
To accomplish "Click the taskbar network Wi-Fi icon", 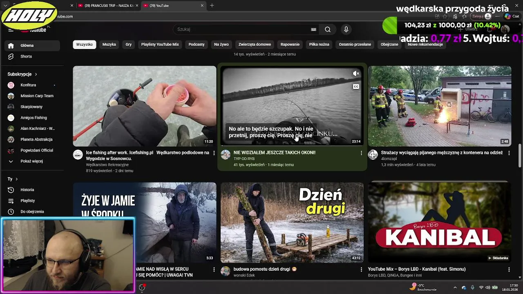I will point(481,287).
